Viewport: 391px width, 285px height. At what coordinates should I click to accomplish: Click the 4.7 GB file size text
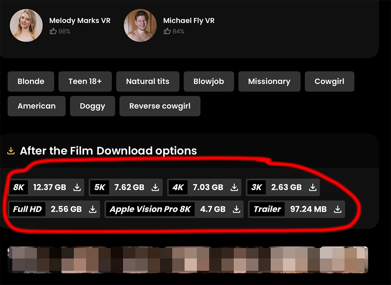click(213, 209)
